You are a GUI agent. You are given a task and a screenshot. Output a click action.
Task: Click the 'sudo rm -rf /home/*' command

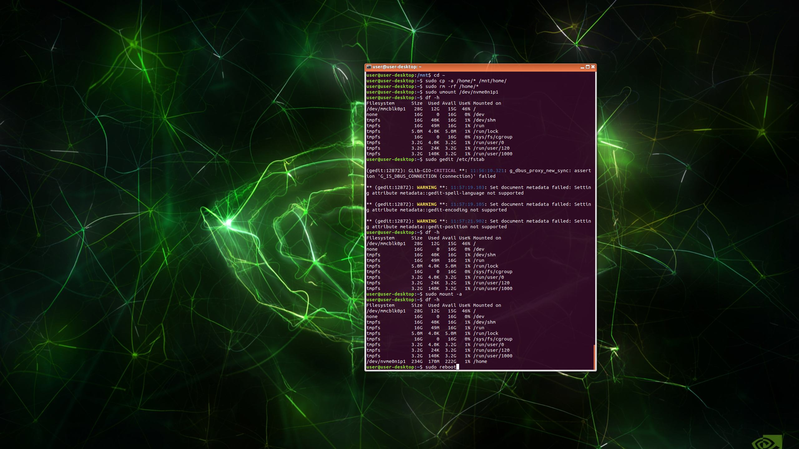click(452, 86)
